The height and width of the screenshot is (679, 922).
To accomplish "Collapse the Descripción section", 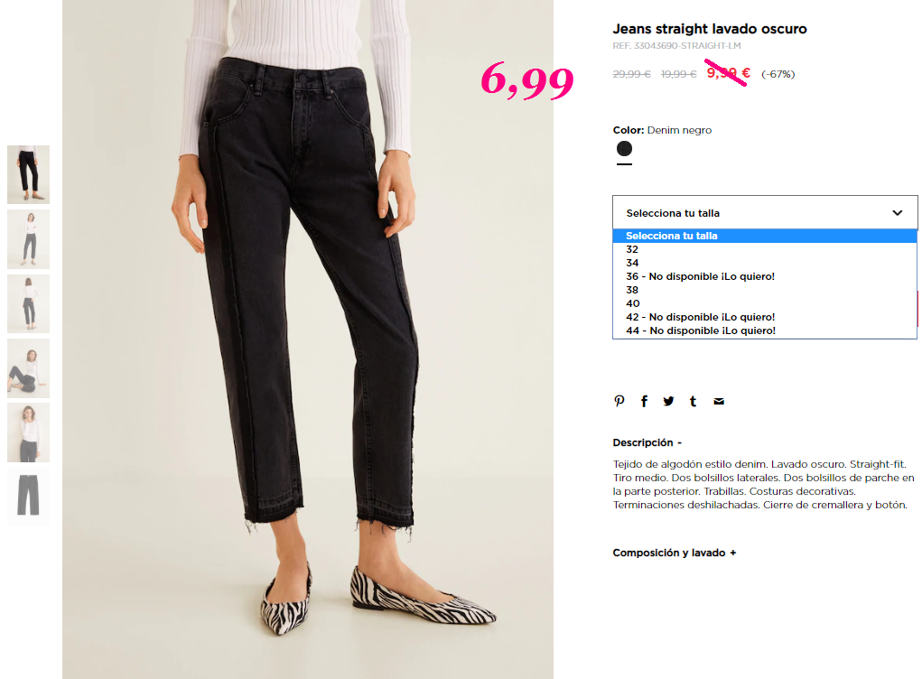I will coord(647,442).
